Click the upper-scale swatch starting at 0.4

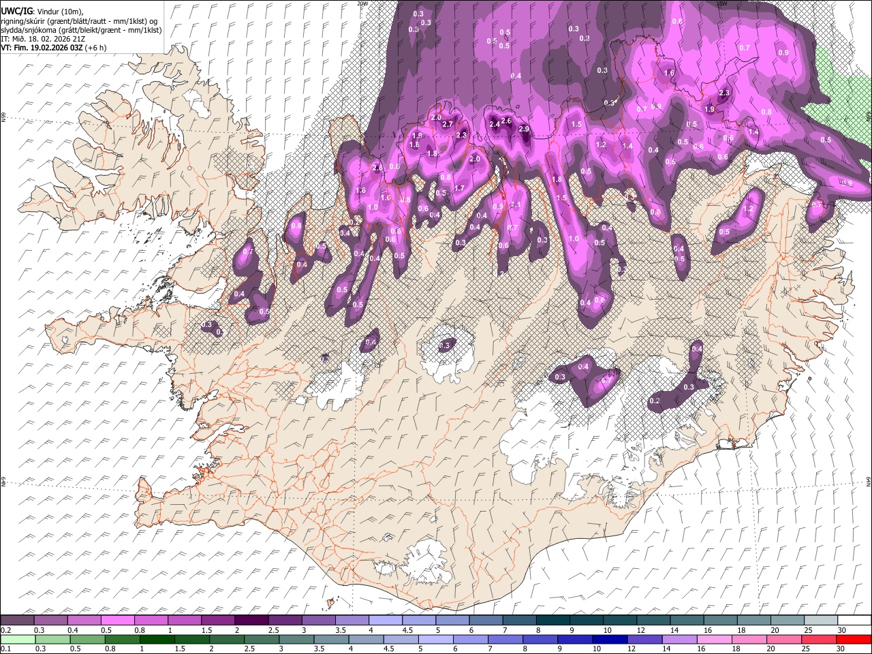(x=84, y=621)
